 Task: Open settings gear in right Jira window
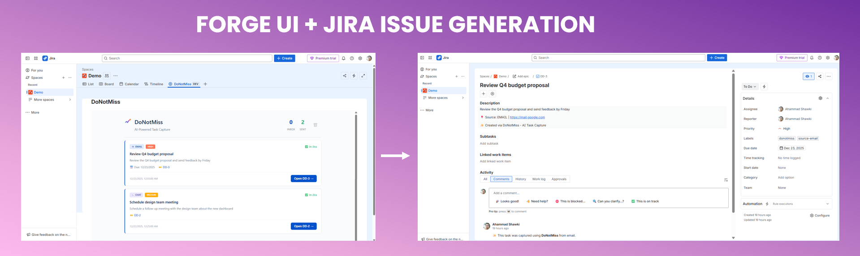pos(828,58)
